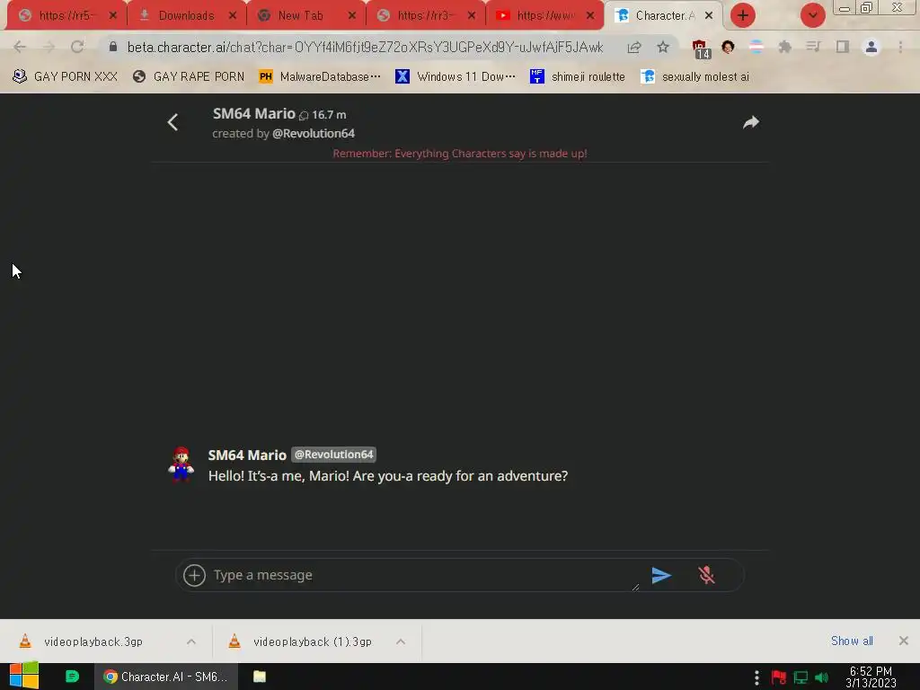This screenshot has width=920, height=690.
Task: Share this page from the address bar
Action: (x=634, y=47)
